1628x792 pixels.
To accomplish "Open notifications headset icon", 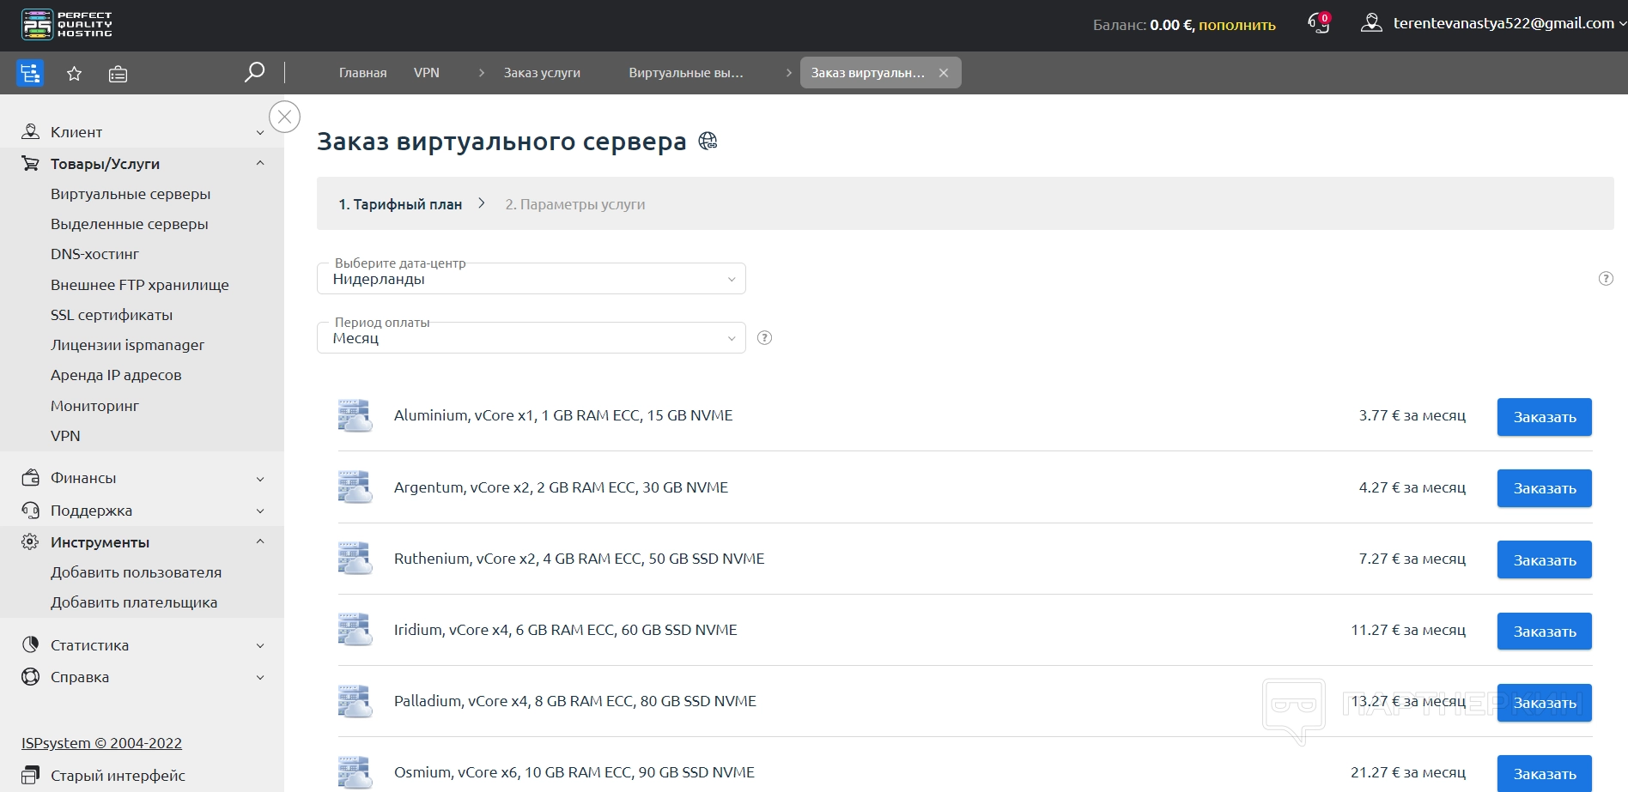I will (1318, 24).
